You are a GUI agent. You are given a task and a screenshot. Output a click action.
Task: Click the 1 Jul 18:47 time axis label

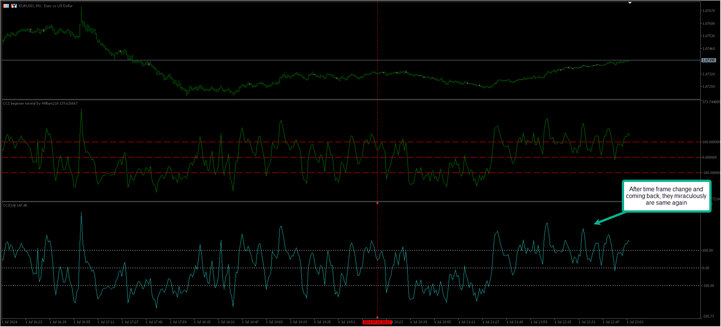click(x=250, y=322)
